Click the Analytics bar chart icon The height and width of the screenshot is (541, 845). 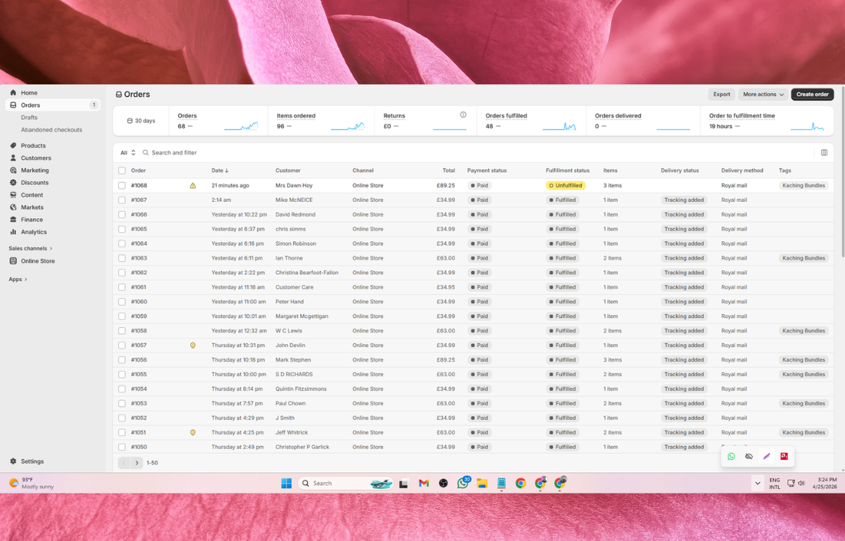click(x=13, y=232)
